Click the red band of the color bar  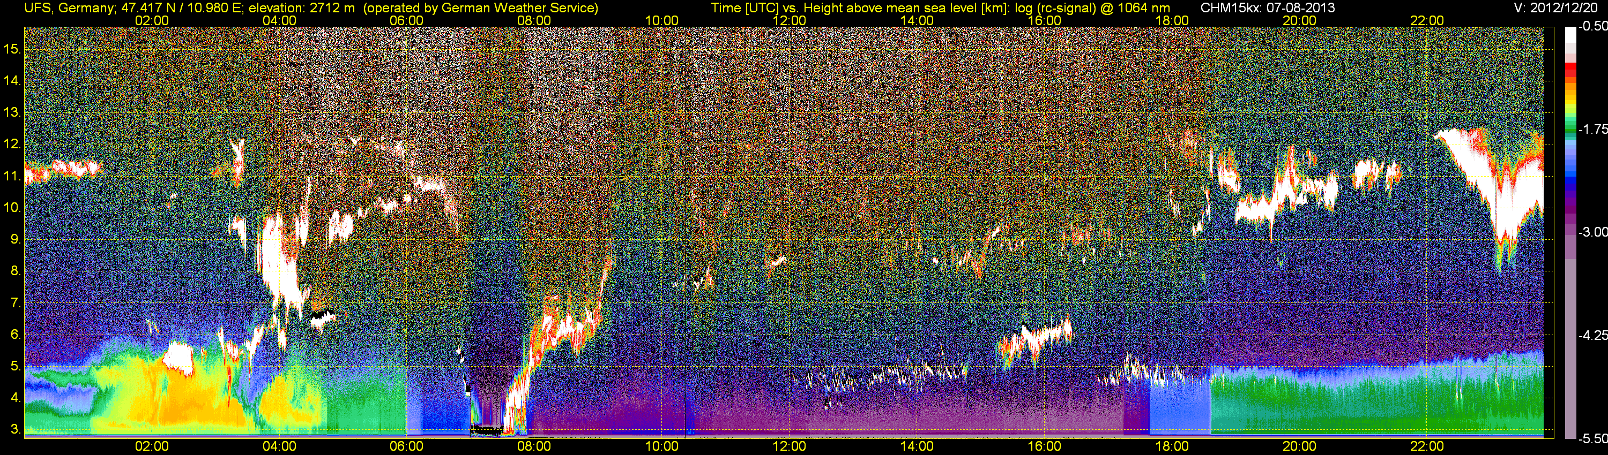pos(1570,70)
